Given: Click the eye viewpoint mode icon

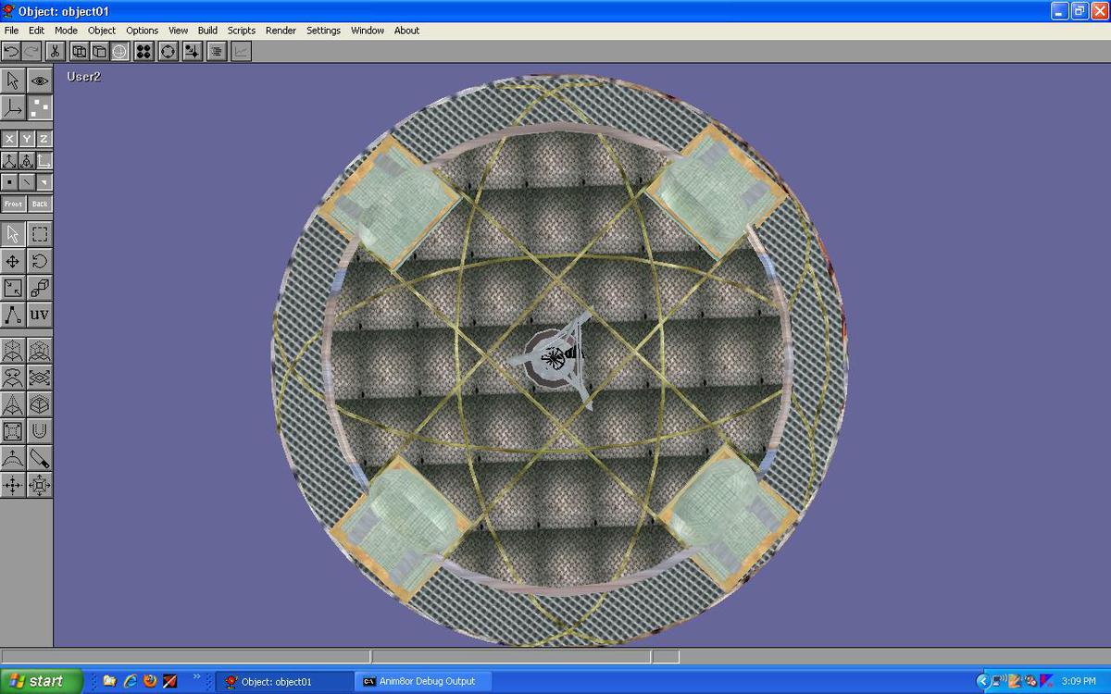Looking at the screenshot, I should (40, 81).
